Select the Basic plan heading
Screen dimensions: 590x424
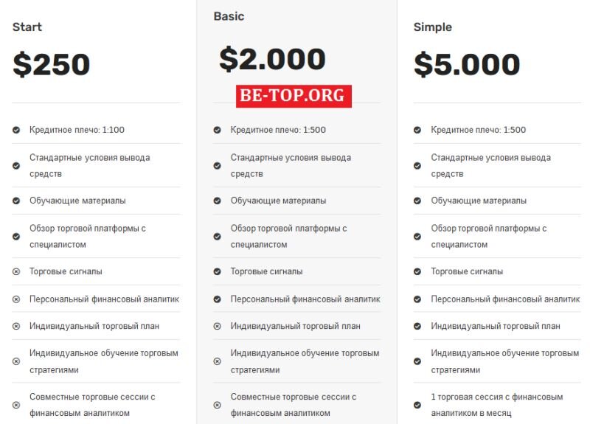229,16
